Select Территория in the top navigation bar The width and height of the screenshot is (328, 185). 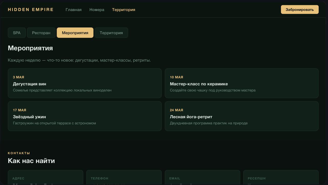(x=124, y=10)
